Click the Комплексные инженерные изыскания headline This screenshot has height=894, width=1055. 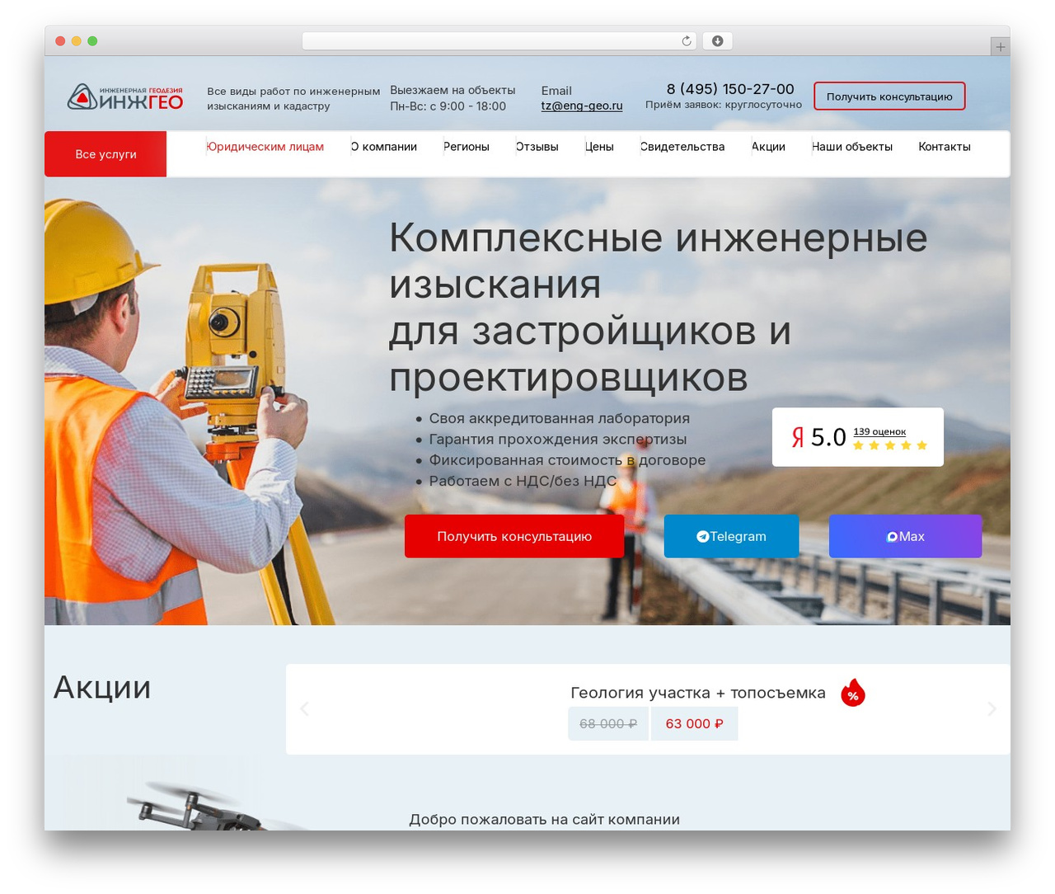[659, 308]
